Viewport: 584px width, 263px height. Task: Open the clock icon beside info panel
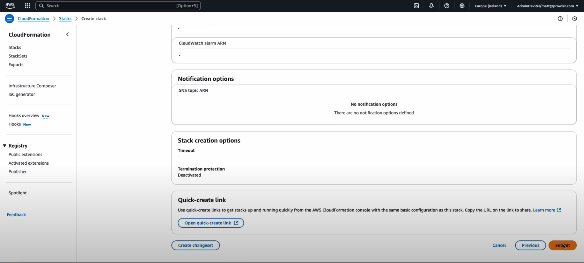tap(575, 19)
